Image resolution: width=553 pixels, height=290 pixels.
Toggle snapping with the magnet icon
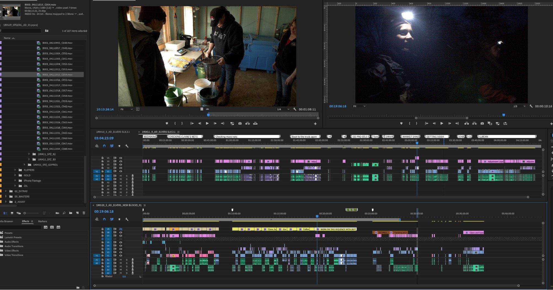104,146
